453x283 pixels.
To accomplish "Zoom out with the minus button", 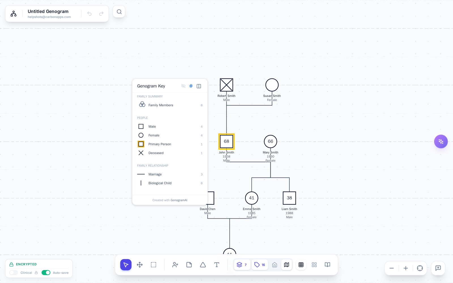I will pyautogui.click(x=392, y=268).
